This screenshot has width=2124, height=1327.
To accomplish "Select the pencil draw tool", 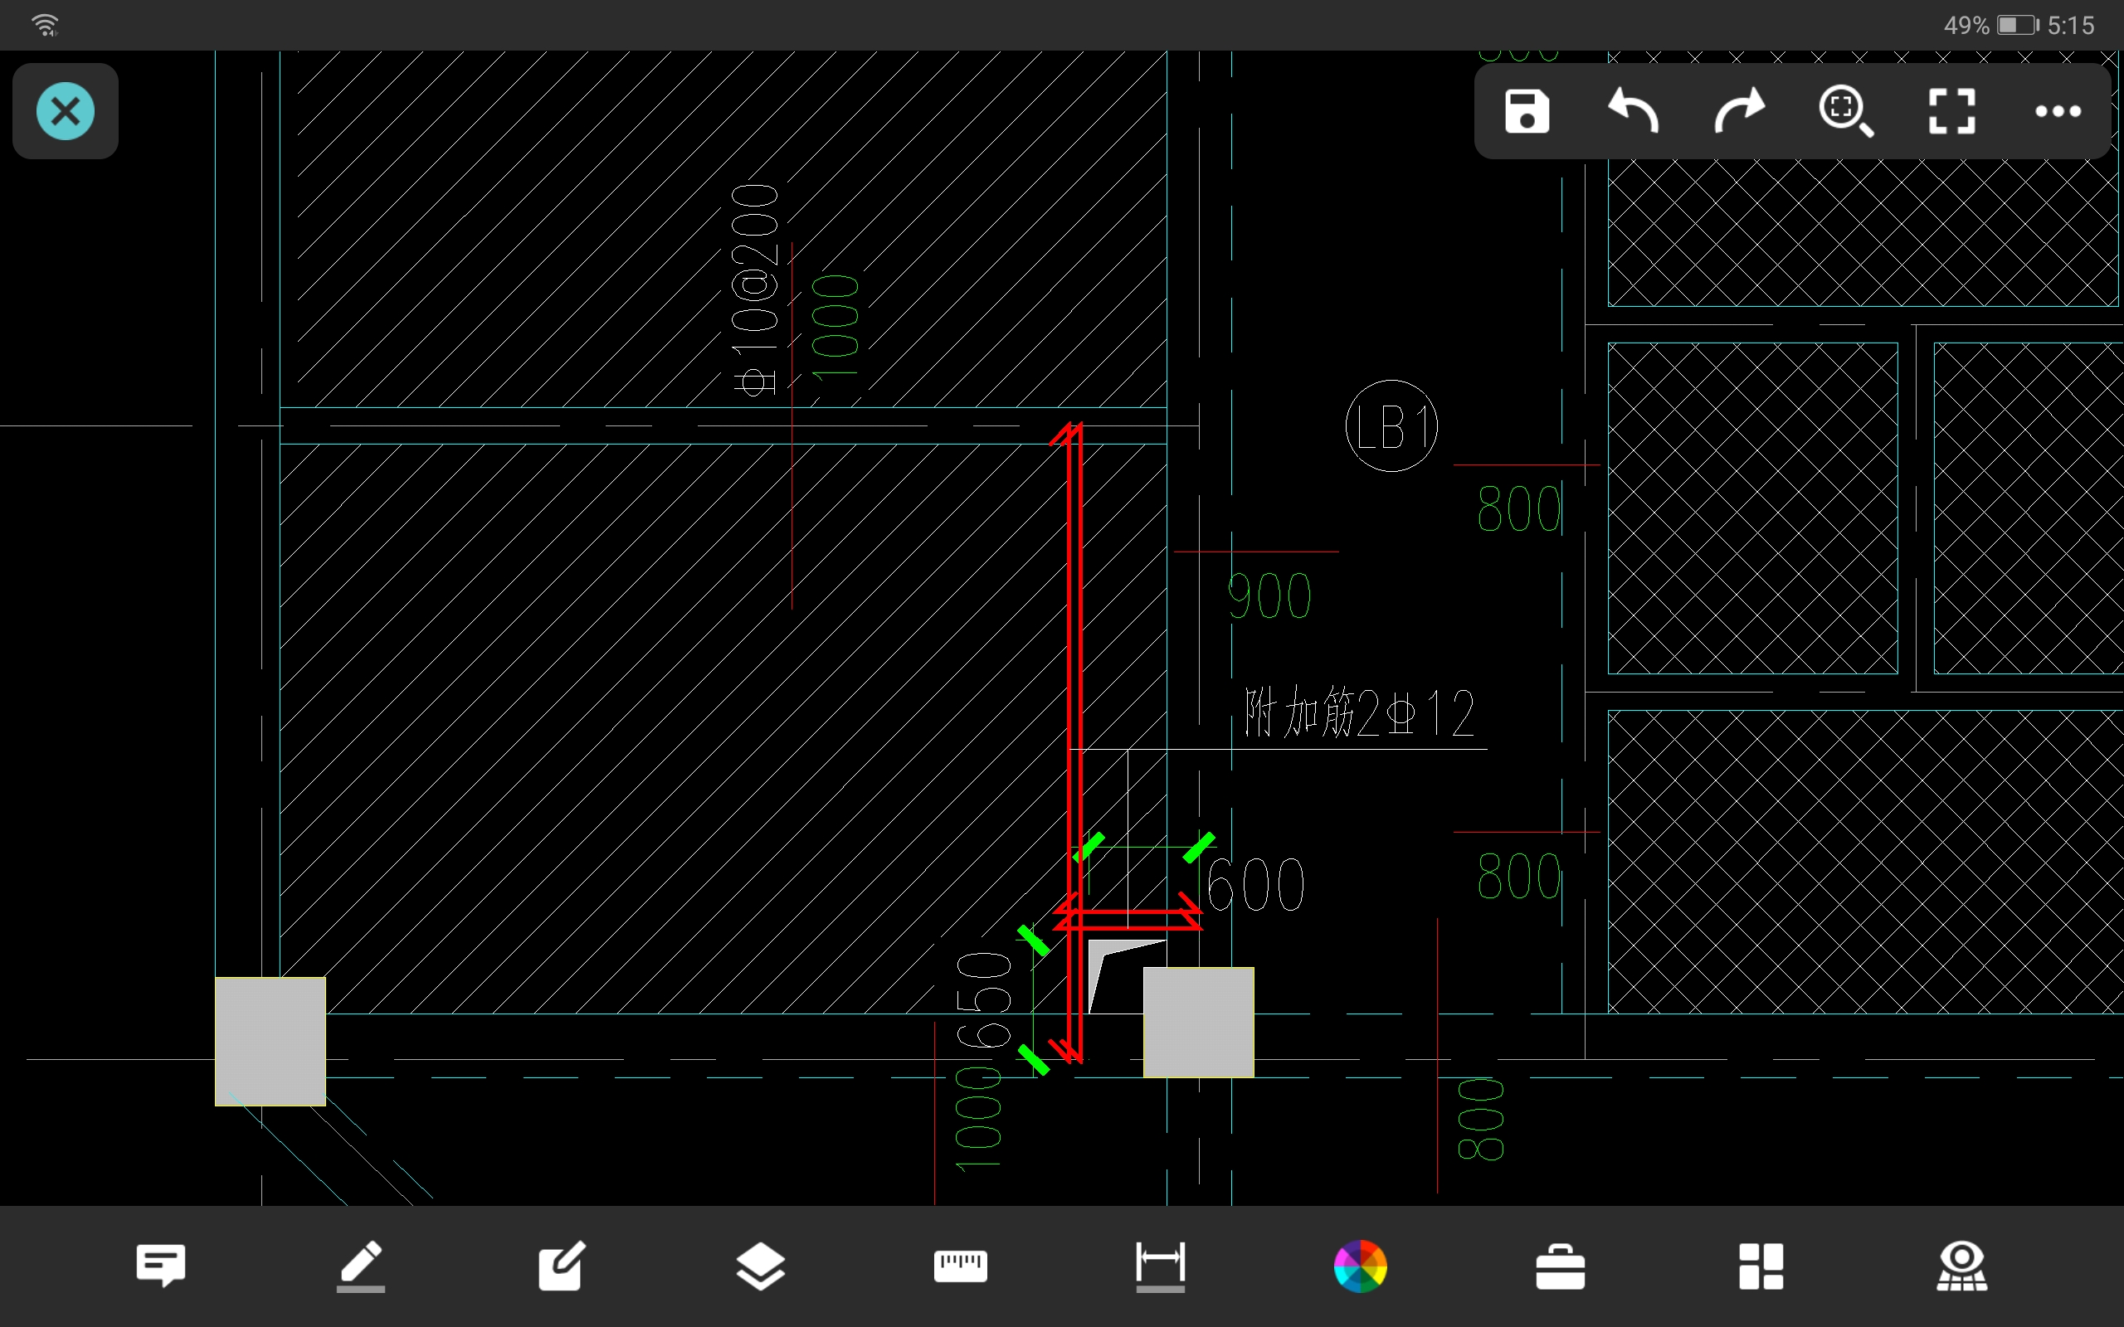I will [x=361, y=1266].
